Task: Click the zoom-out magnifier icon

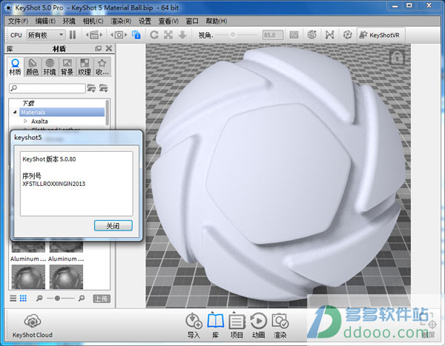Action: click(x=39, y=299)
